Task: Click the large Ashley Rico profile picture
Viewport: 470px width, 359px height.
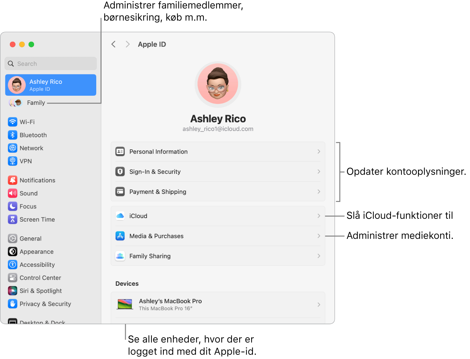Action: [x=218, y=84]
